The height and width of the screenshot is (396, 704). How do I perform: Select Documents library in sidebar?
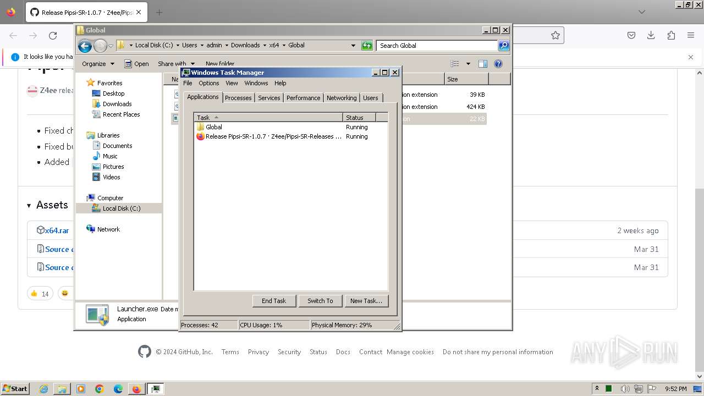click(117, 146)
